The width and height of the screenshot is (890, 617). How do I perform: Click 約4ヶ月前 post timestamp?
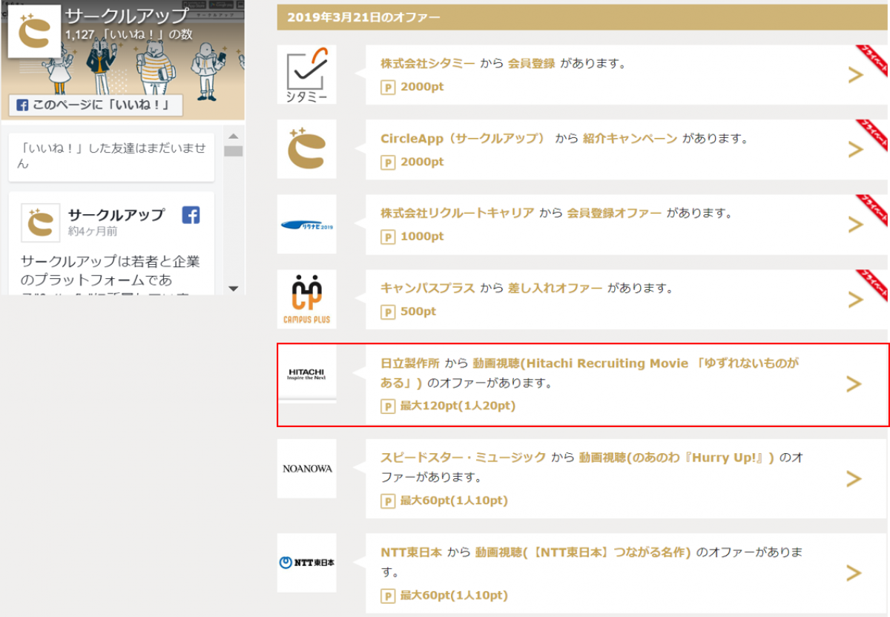[92, 231]
